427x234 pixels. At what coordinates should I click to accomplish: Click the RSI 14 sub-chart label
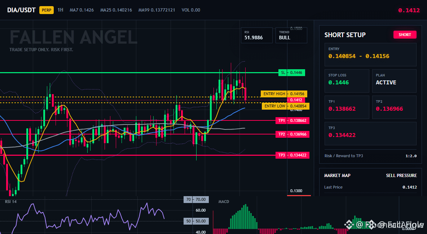tap(11, 202)
